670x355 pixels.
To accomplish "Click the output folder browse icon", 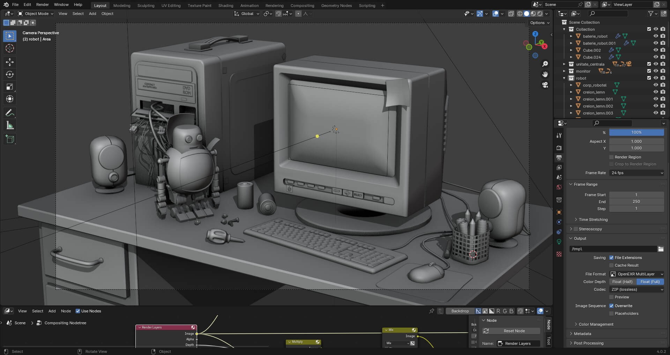I will (x=661, y=249).
